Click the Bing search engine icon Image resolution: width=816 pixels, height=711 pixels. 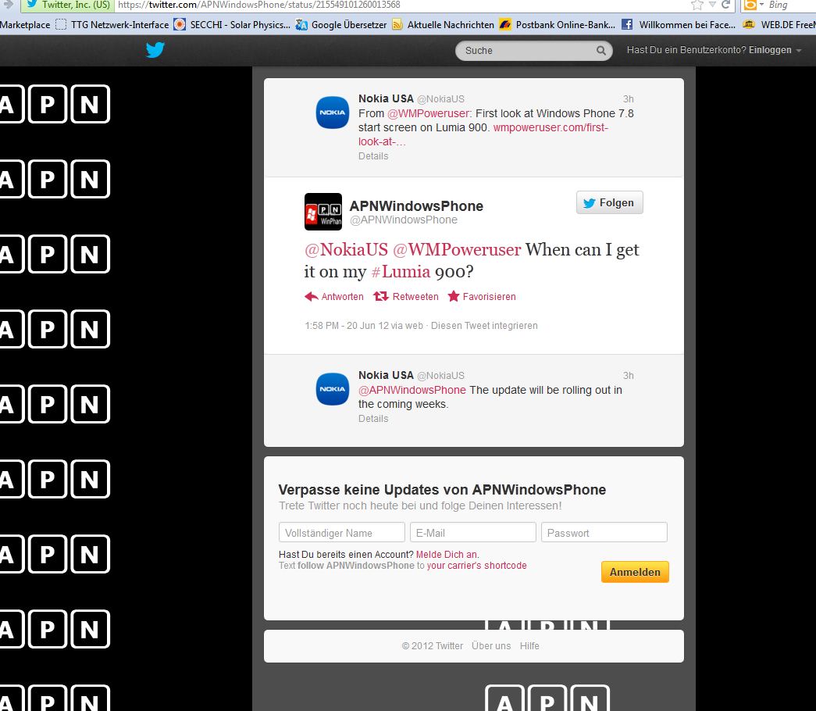(750, 5)
